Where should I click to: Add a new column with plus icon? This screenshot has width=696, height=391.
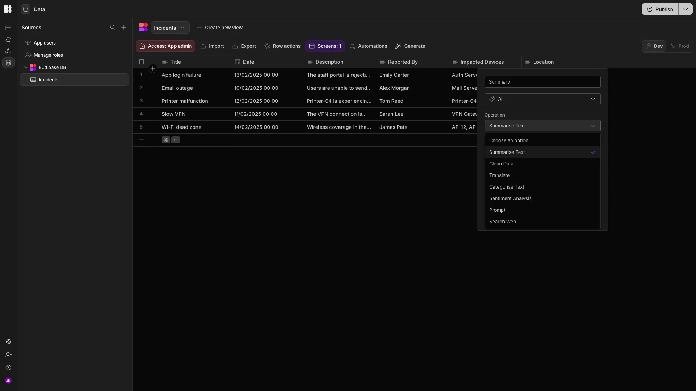coord(601,62)
